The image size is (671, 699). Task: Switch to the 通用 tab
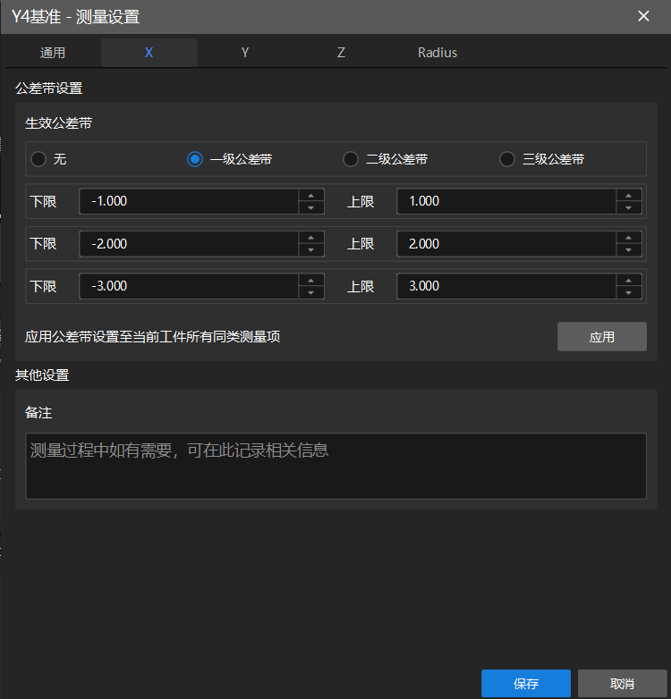53,53
